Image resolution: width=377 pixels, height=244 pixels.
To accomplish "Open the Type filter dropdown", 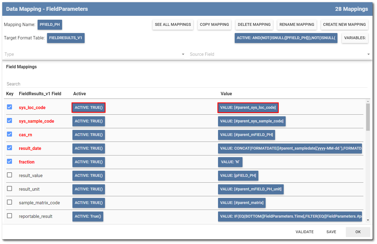I will [95, 54].
